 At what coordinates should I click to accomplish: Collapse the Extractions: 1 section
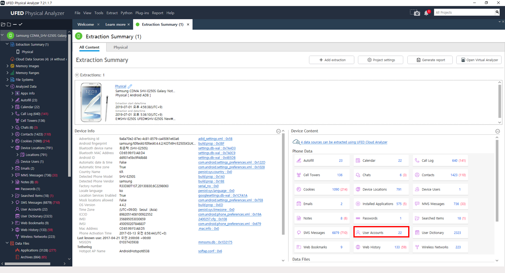(77, 75)
